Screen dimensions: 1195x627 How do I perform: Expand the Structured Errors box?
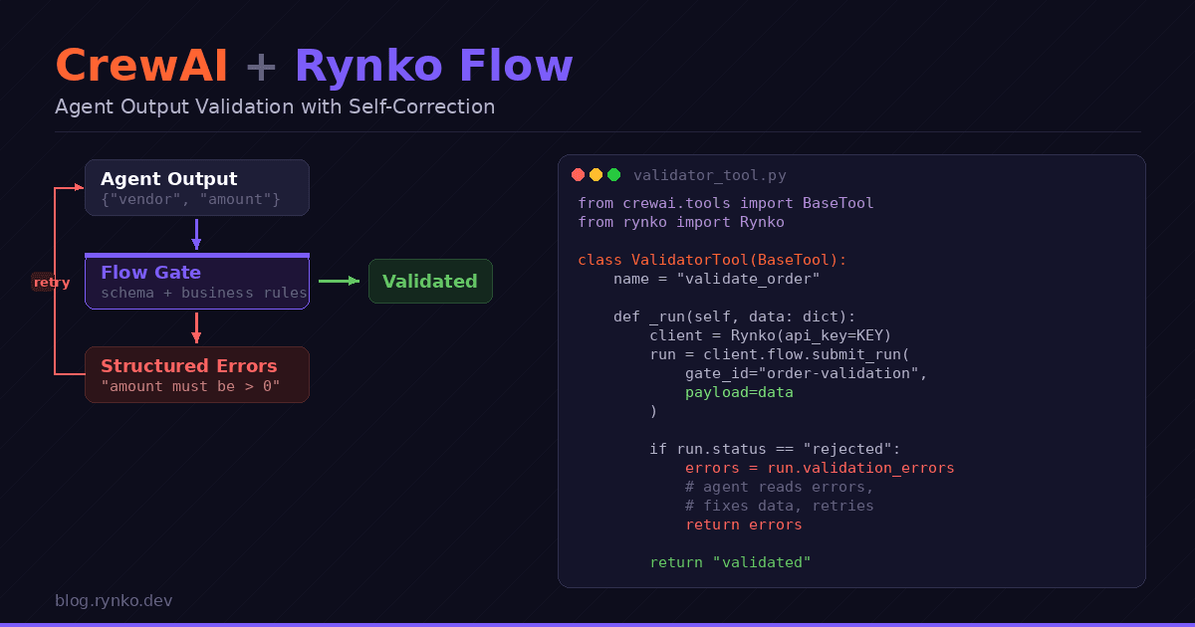[196, 374]
